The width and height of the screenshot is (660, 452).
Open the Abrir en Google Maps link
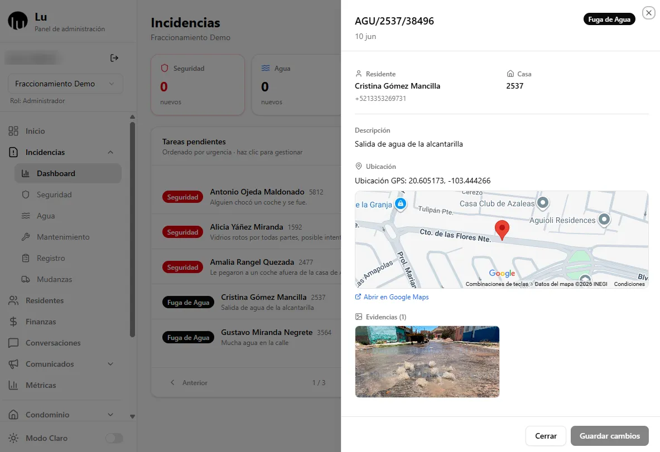392,297
